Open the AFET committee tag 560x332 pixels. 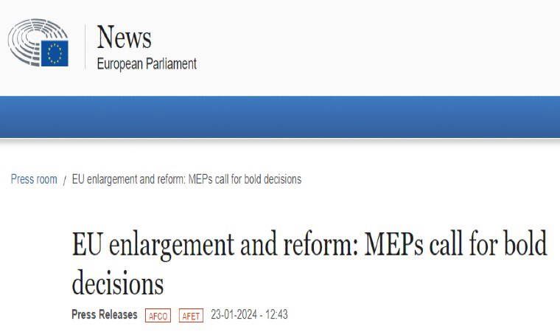(x=191, y=315)
